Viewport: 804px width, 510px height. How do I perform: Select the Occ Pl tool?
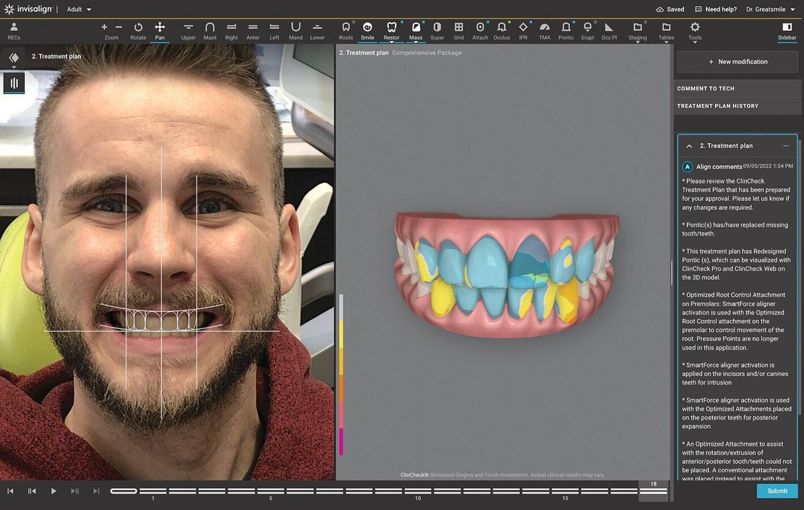click(x=609, y=30)
